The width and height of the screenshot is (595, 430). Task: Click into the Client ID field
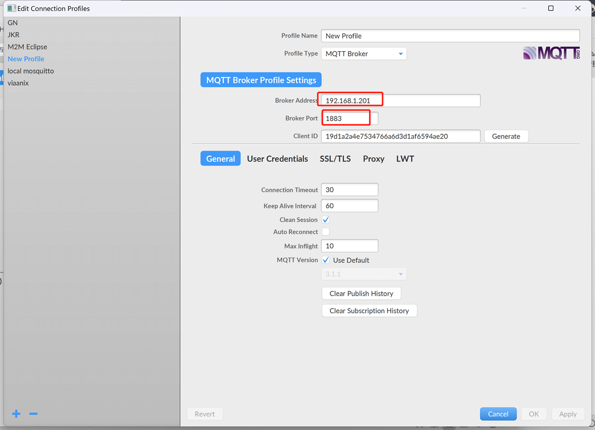(400, 136)
